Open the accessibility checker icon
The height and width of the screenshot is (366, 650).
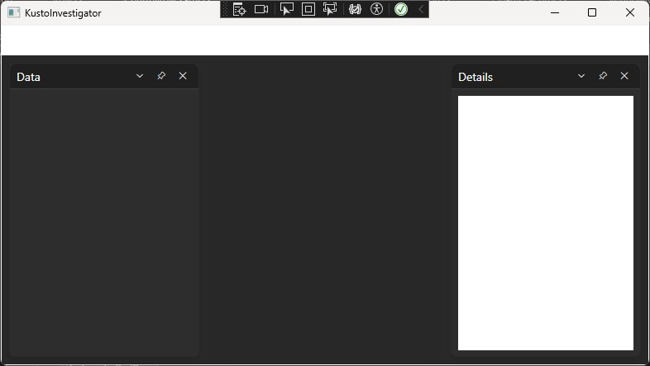coord(377,9)
